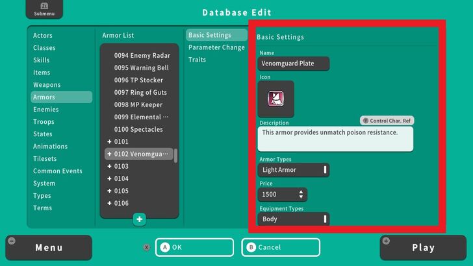Click plus icon beside entry 0101
The height and width of the screenshot is (266, 473).
coord(109,142)
